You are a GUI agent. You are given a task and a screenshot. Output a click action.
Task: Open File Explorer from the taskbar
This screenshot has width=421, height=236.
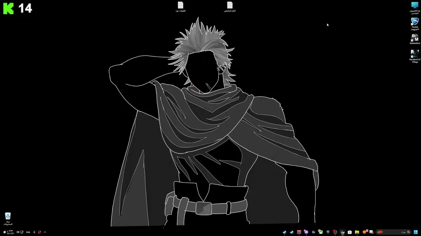click(x=357, y=232)
